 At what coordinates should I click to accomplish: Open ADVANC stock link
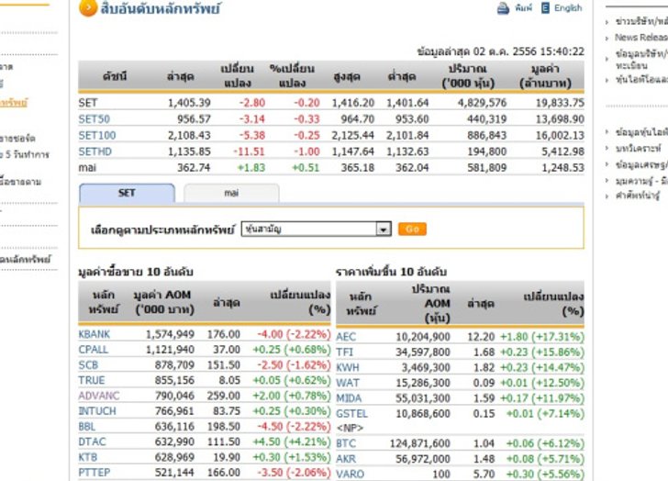(x=99, y=396)
